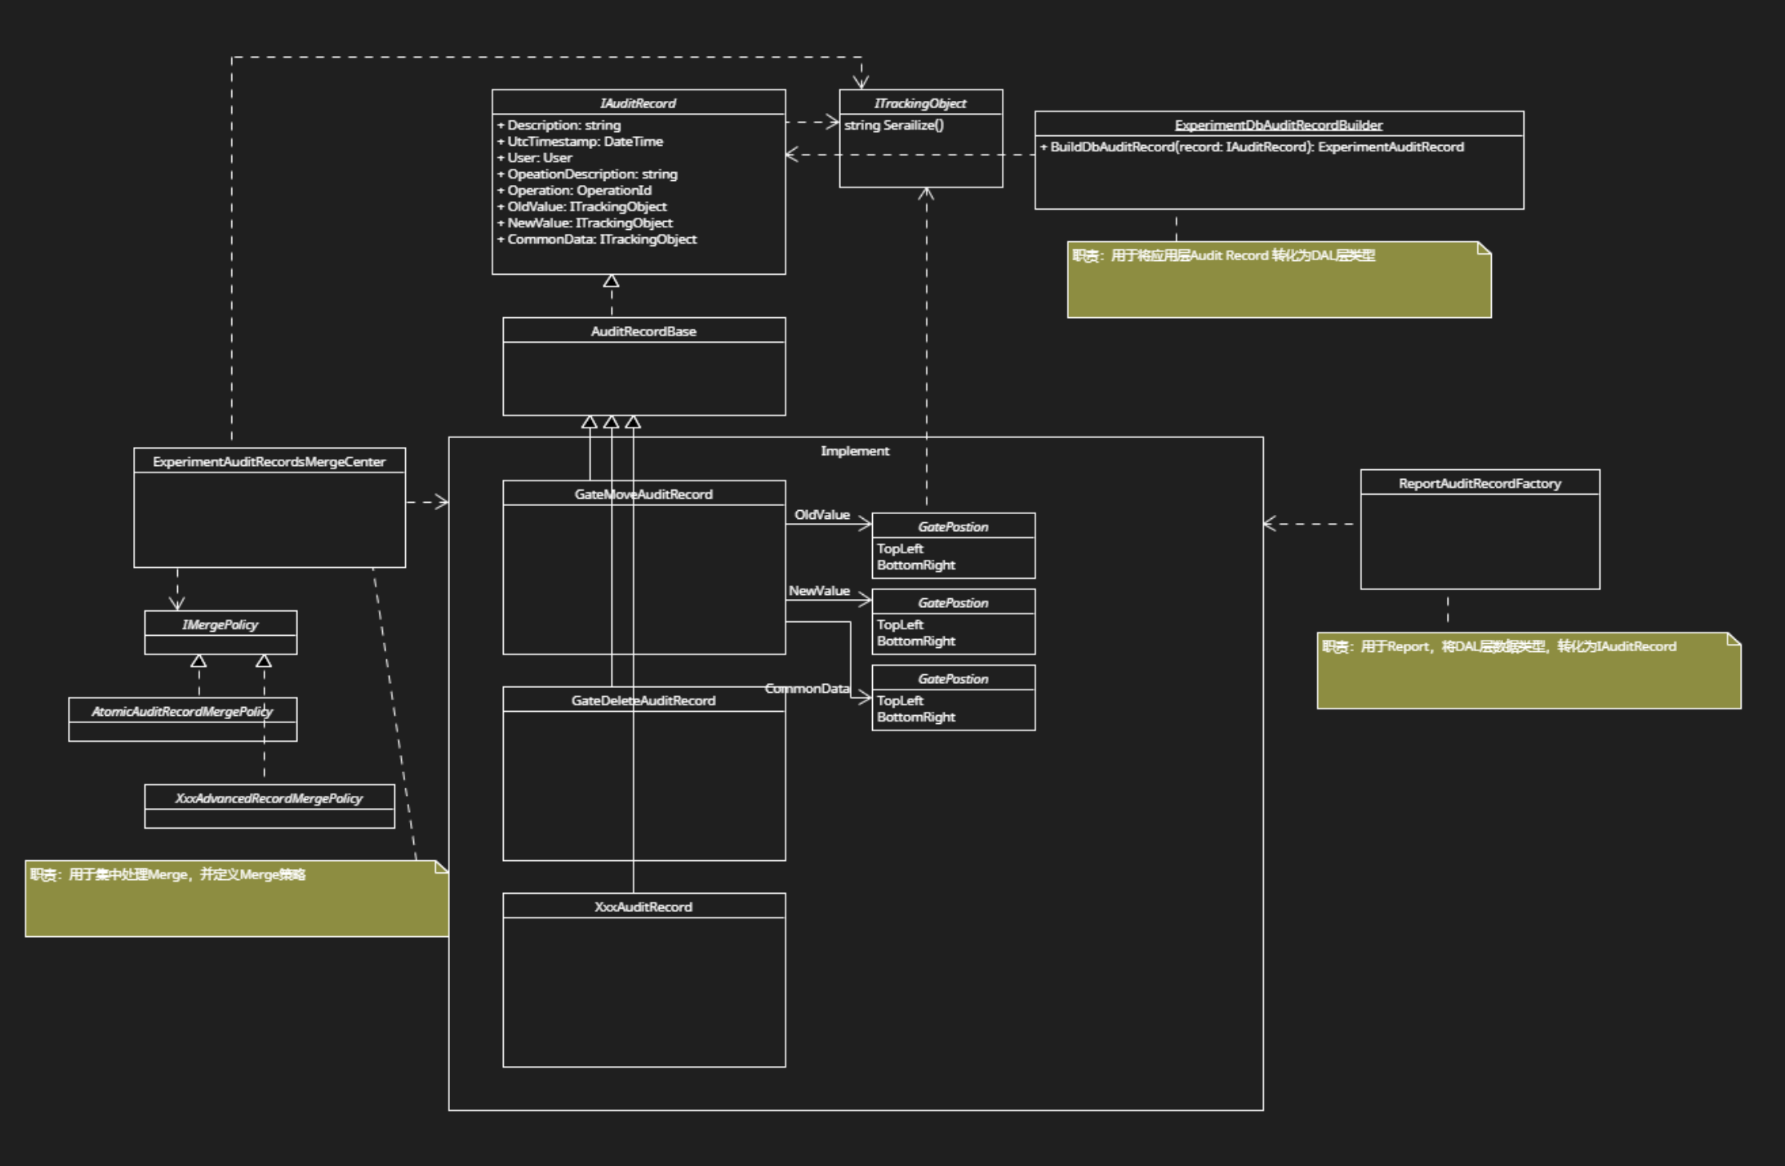Click the note about Report converting to IAuditRecord
This screenshot has height=1166, width=1785.
click(1529, 670)
